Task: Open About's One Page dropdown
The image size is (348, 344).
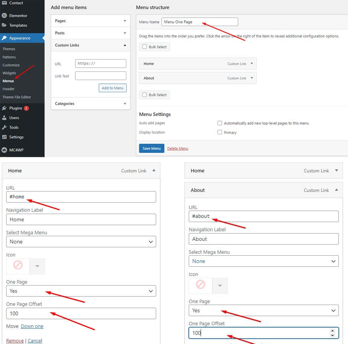Action: tap(264, 310)
